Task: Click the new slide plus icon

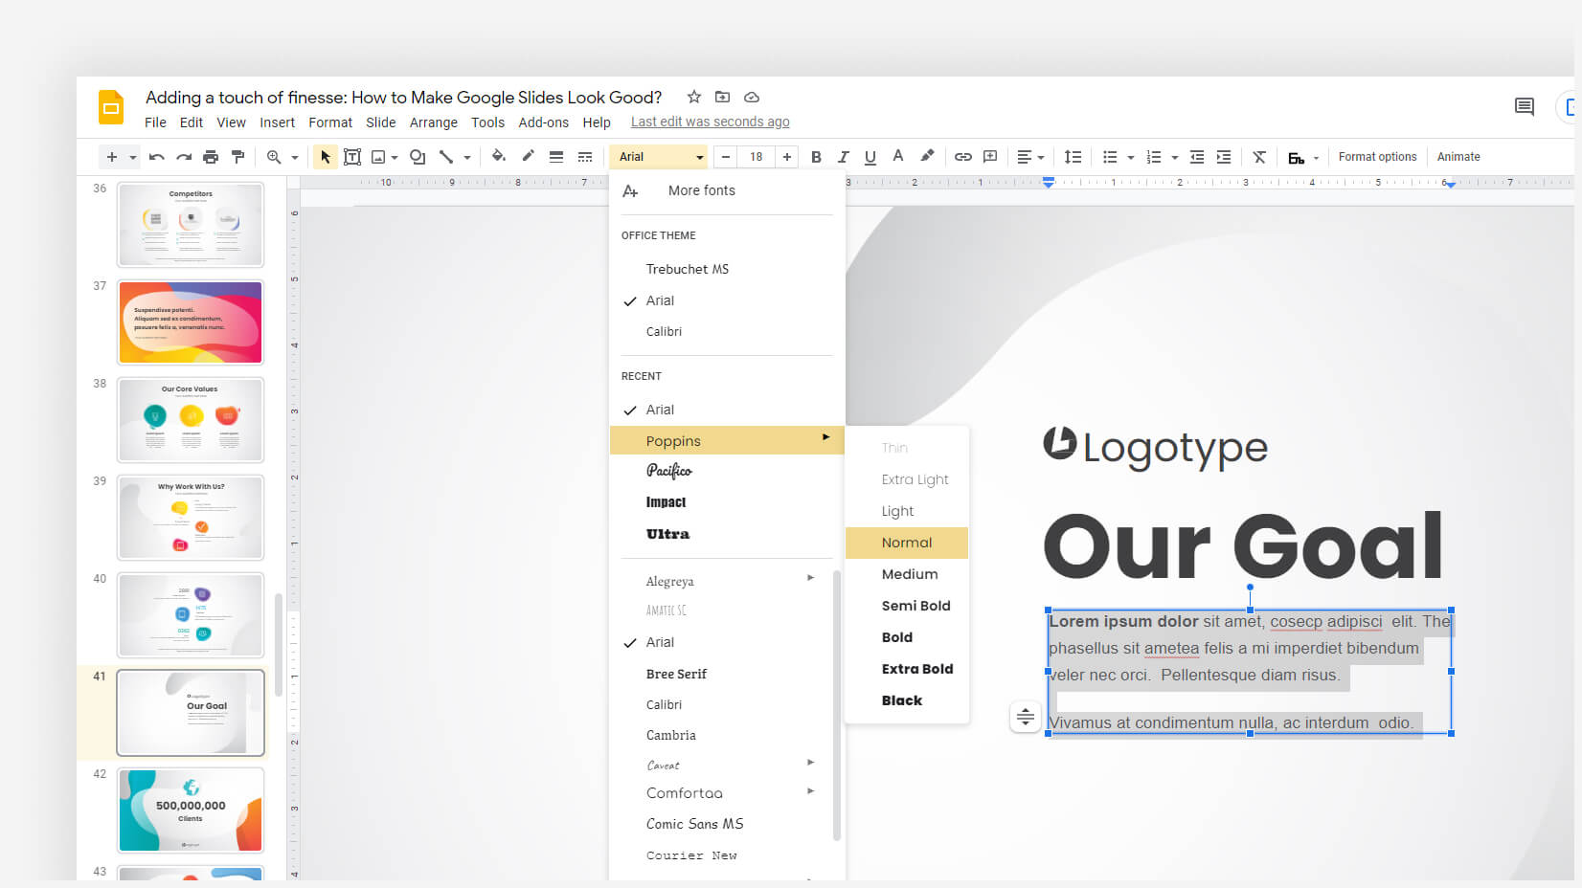Action: (112, 157)
